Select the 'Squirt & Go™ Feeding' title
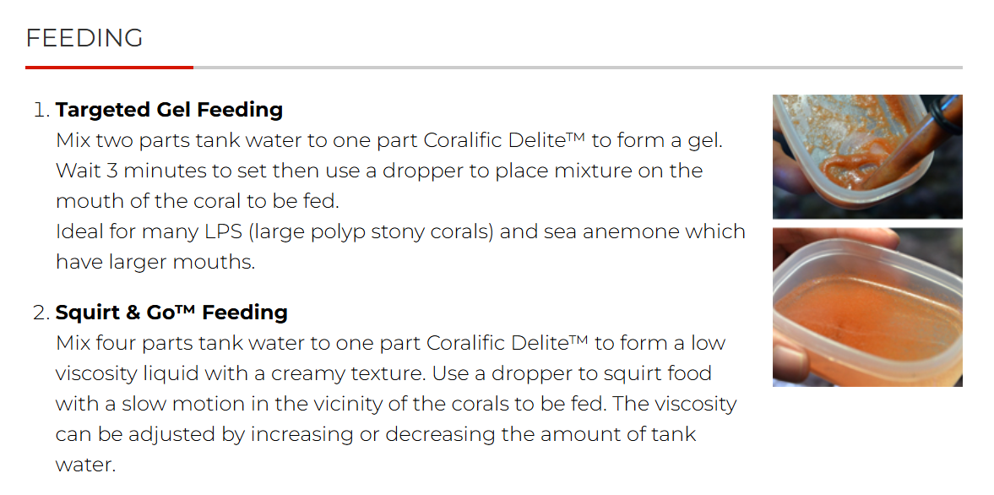The width and height of the screenshot is (994, 495). point(171,313)
